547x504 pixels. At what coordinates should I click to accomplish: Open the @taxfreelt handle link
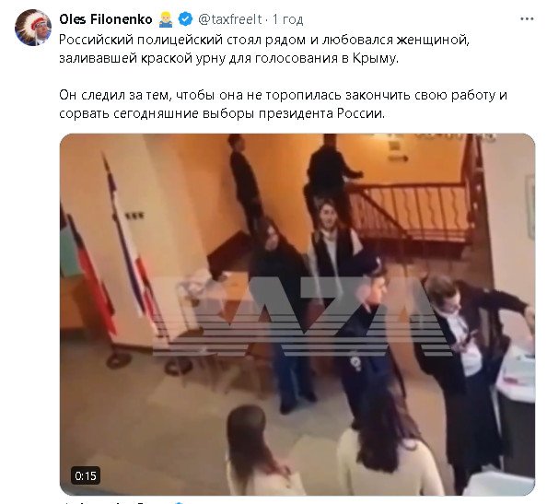point(230,19)
